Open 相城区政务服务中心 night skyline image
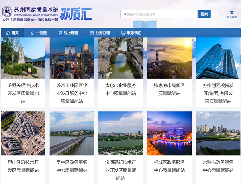This screenshot has height=184, width=241. pos(170,133)
